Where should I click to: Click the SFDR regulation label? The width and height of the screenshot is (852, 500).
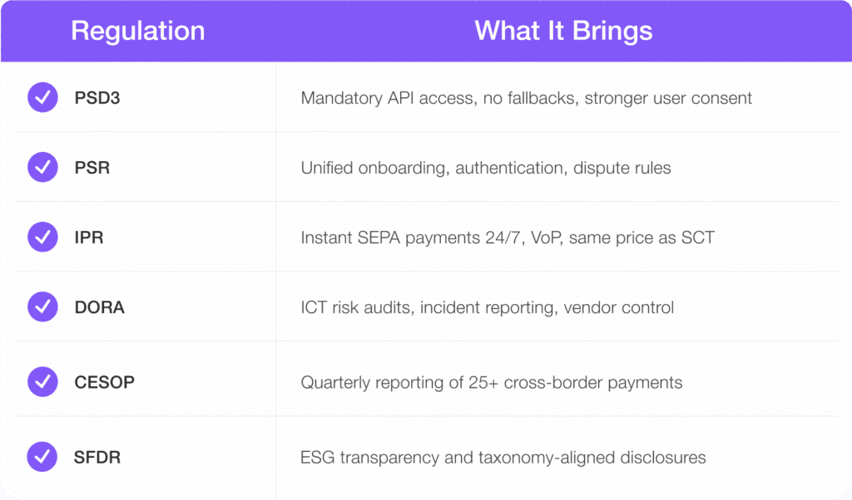point(97,457)
